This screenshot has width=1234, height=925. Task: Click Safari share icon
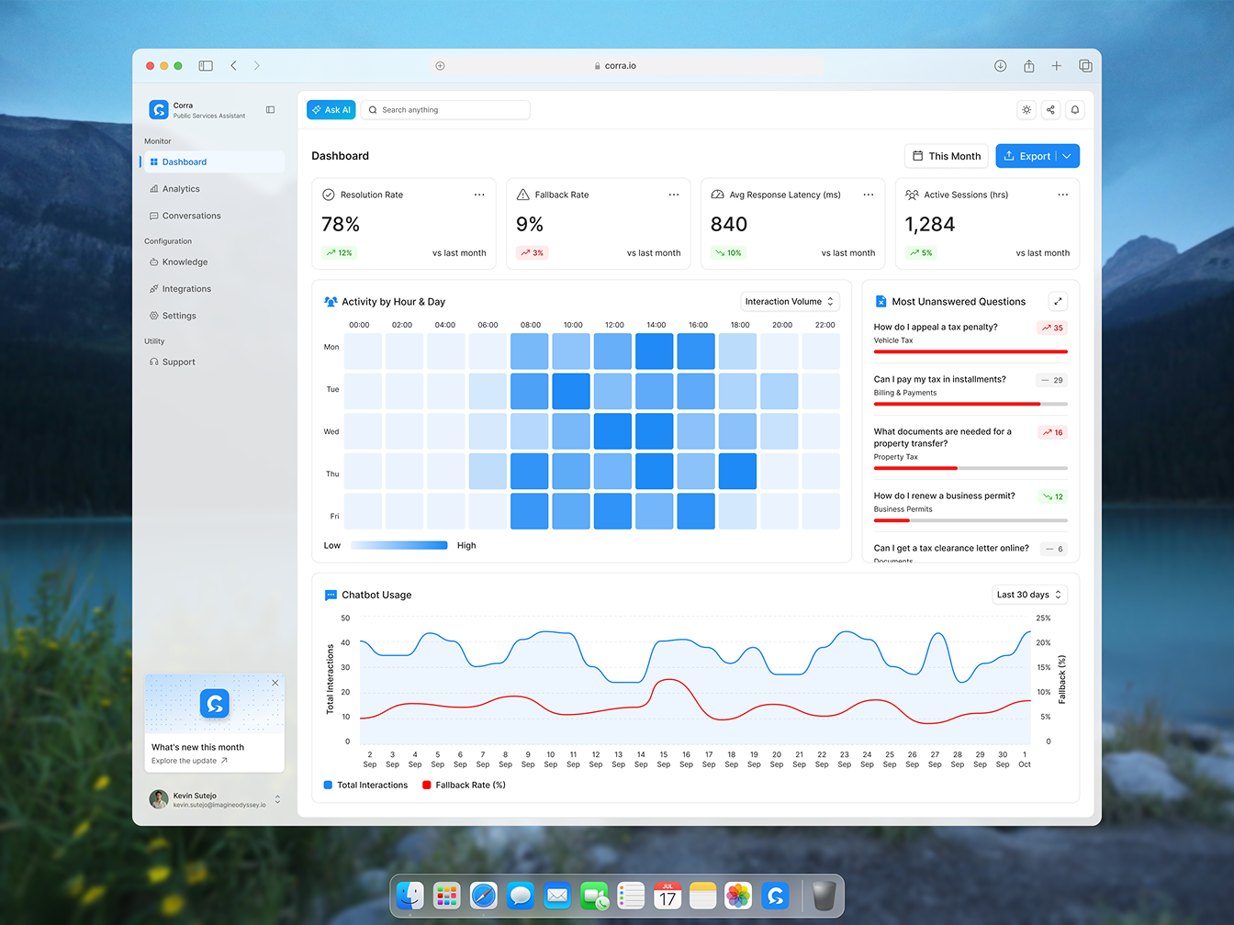[1029, 66]
